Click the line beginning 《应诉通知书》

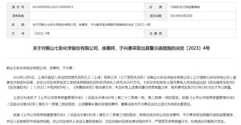tap(119, 88)
